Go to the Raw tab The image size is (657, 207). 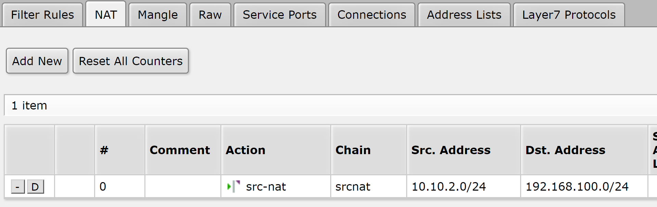(x=210, y=15)
